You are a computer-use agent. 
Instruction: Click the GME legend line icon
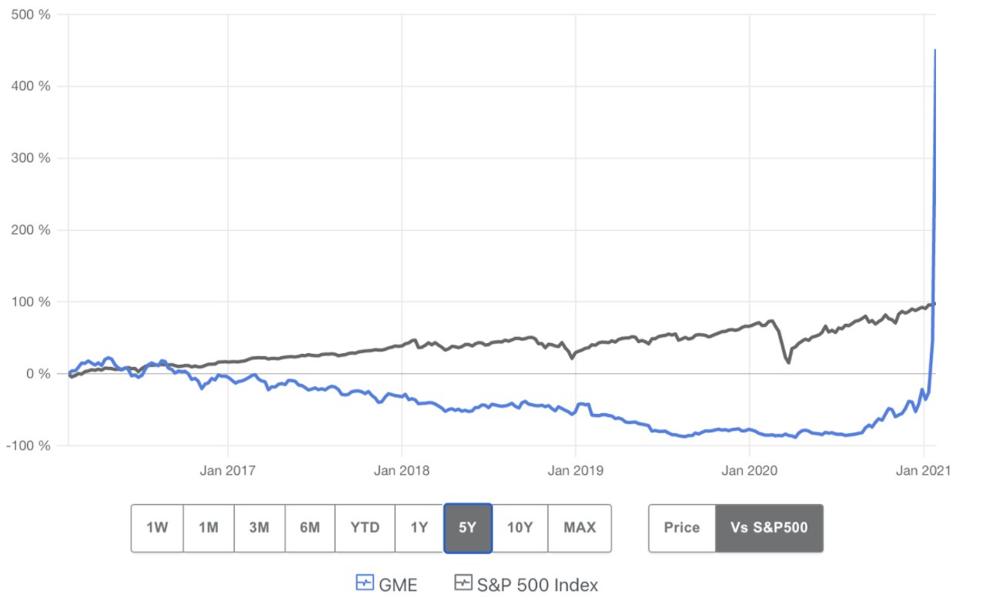click(x=364, y=583)
